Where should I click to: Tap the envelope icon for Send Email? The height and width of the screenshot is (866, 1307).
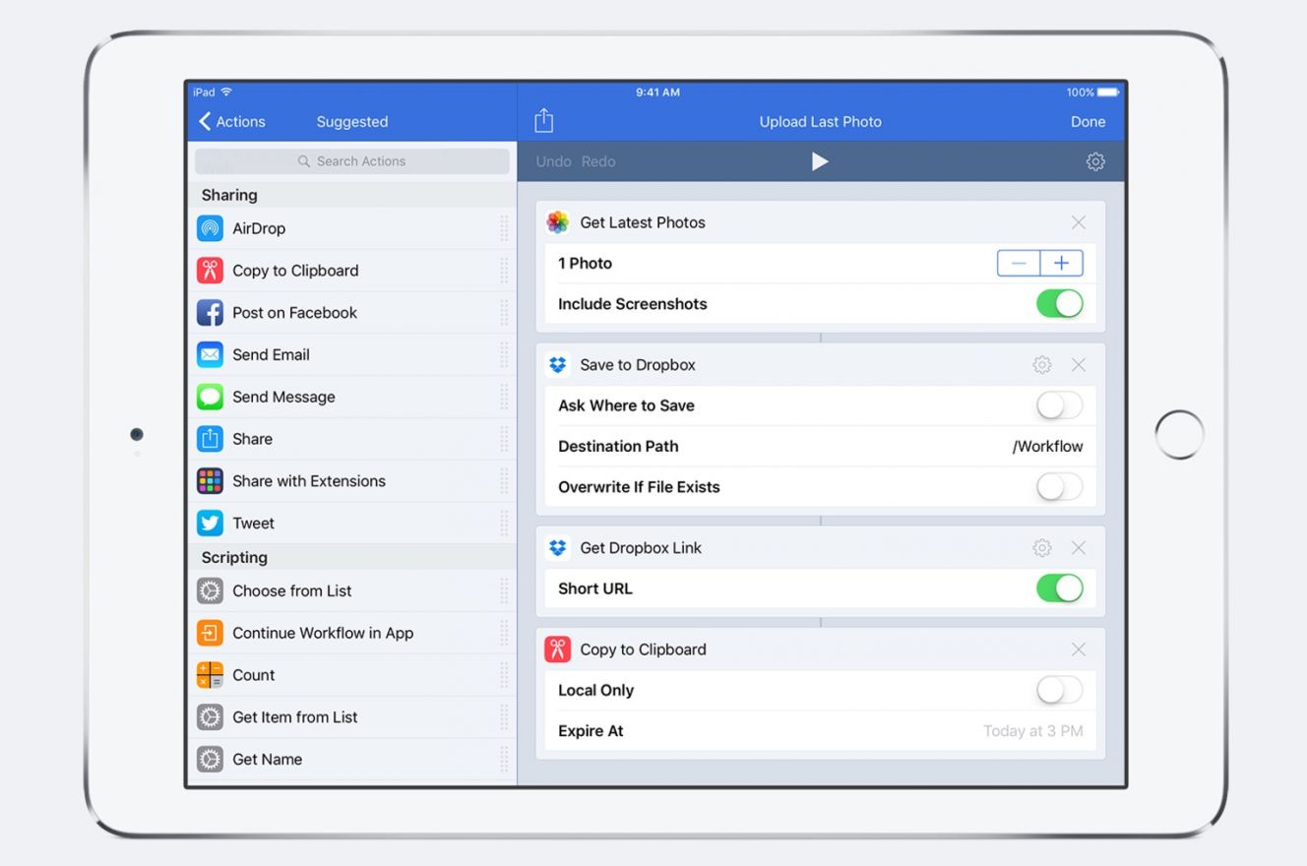tap(210, 354)
